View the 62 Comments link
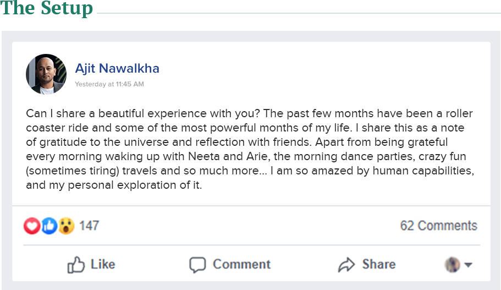 [439, 226]
